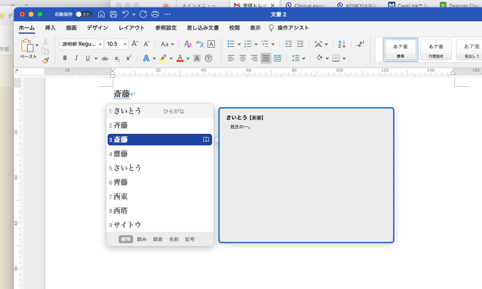This screenshot has height=289, width=482.
Task: Click the red font color button
Action: click(x=180, y=58)
